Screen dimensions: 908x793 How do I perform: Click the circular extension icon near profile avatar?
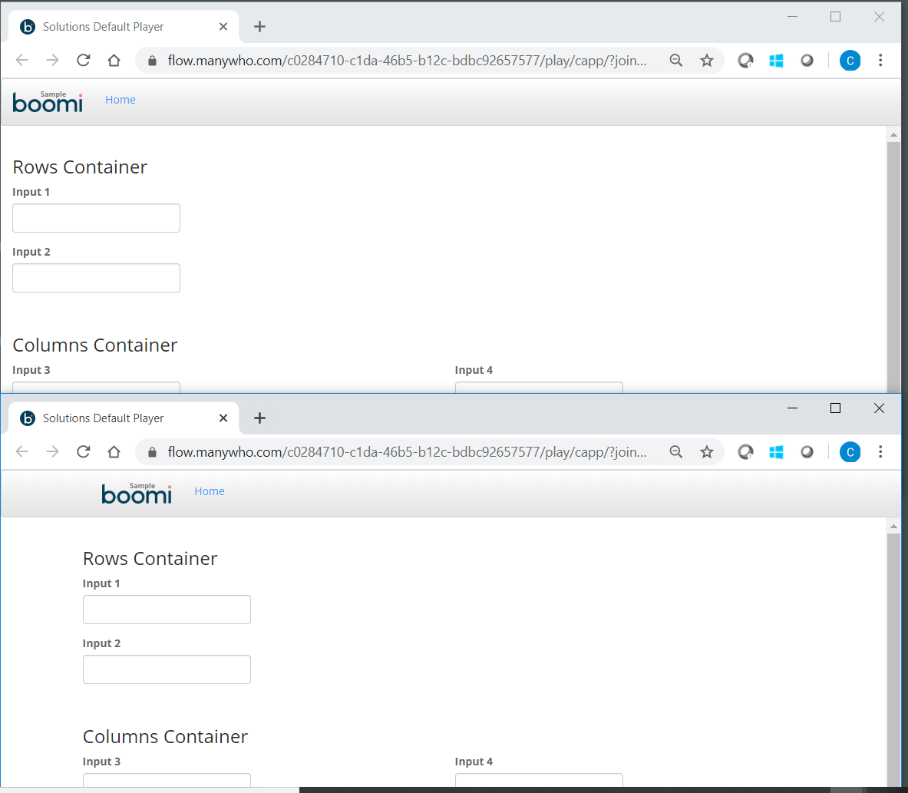pos(807,451)
